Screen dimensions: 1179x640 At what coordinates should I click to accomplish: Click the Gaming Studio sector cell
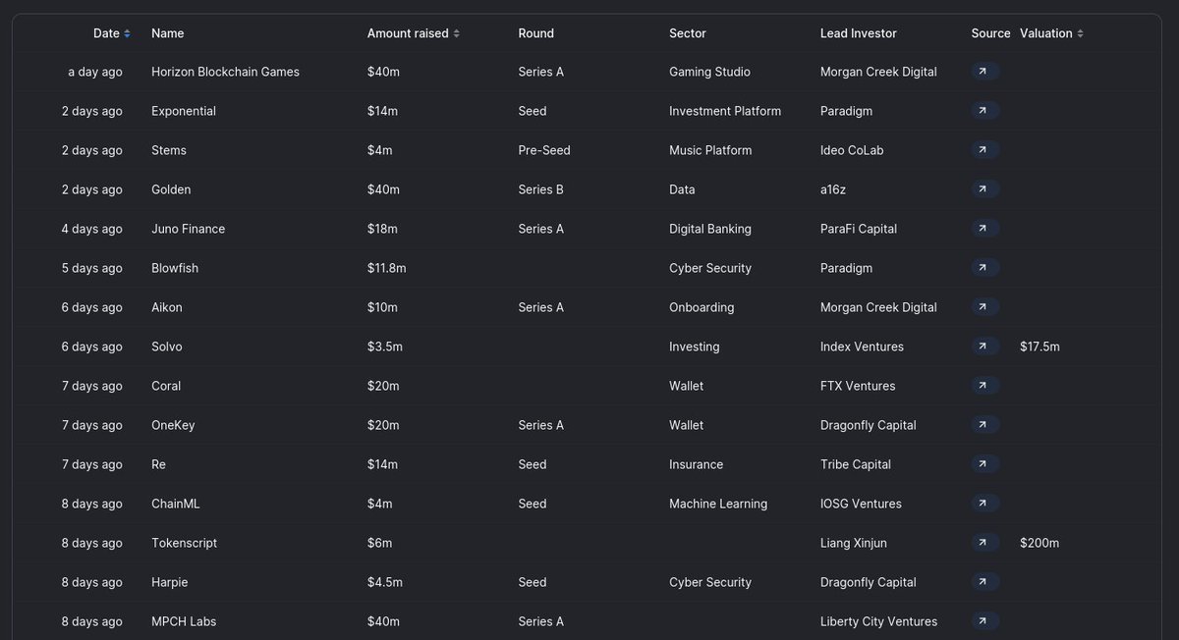[709, 72]
